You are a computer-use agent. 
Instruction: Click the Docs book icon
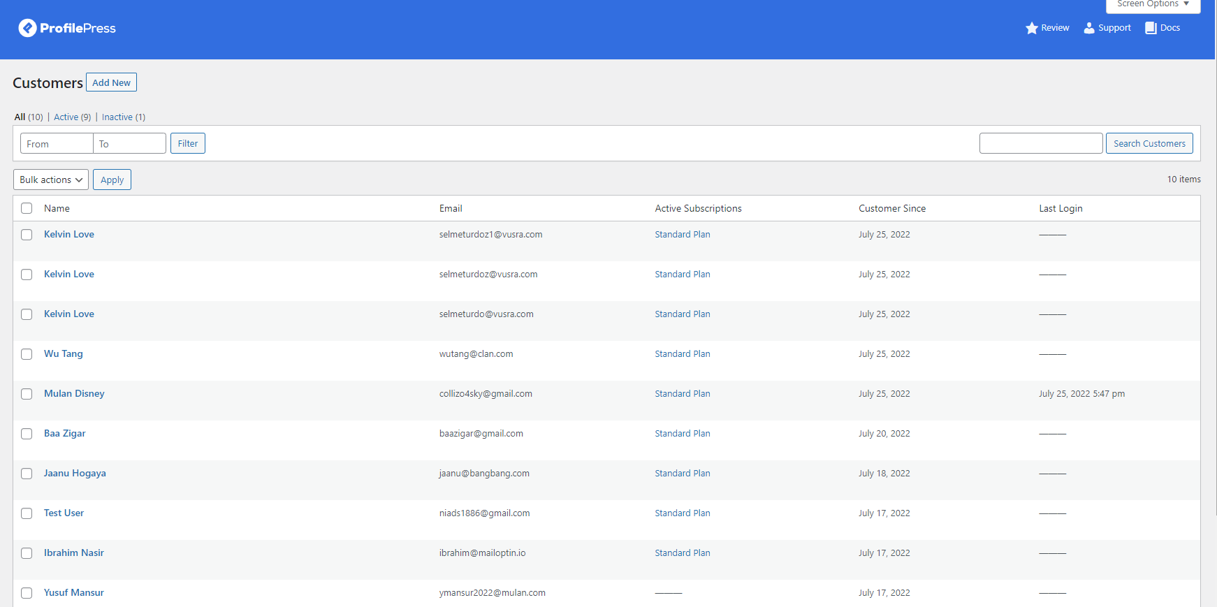coord(1151,28)
